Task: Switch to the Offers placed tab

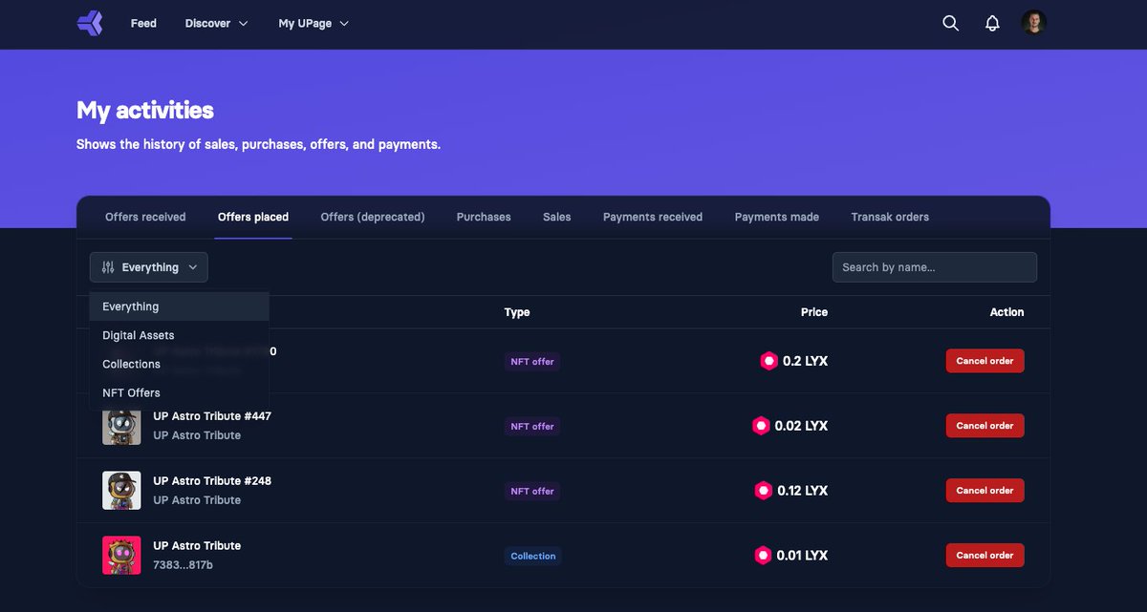Action: [253, 217]
